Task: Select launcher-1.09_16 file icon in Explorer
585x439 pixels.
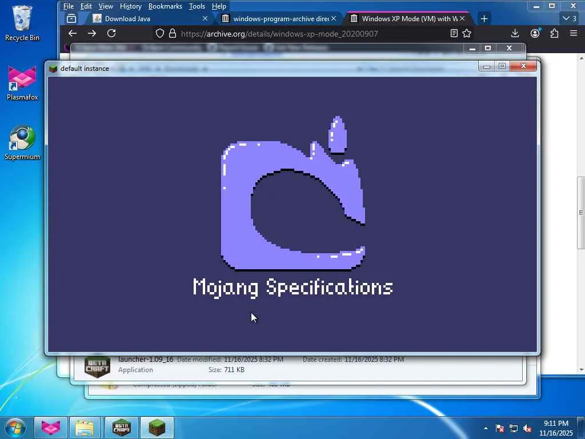Action: pyautogui.click(x=97, y=367)
